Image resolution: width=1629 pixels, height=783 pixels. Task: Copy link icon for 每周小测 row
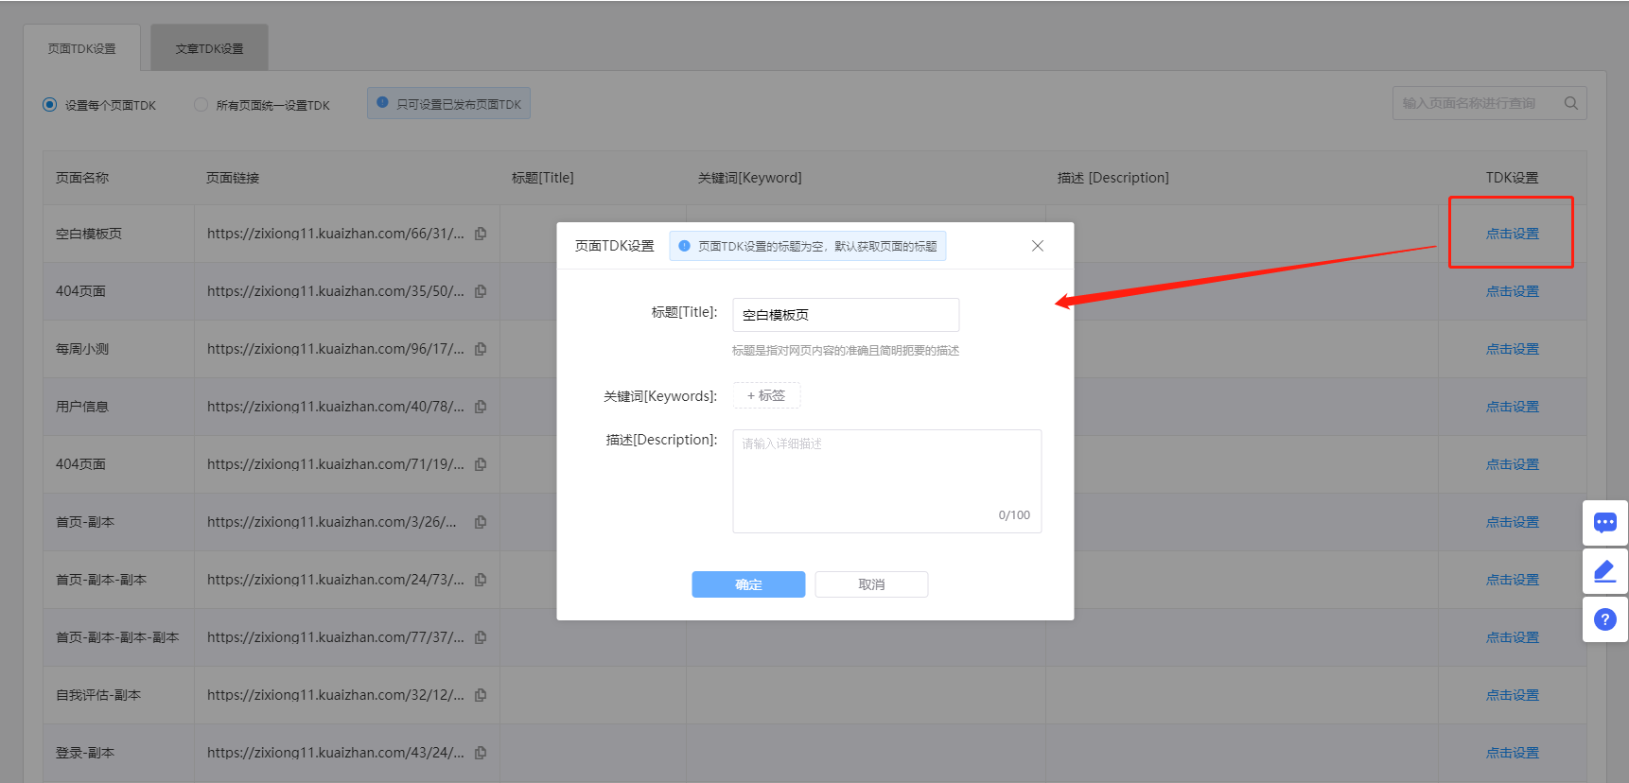[481, 349]
